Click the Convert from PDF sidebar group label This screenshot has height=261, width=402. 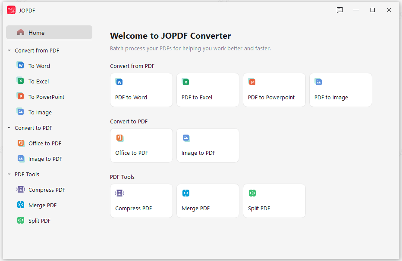(37, 51)
